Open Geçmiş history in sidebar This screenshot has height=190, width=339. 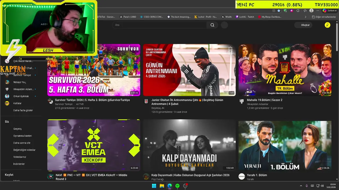pos(17,129)
